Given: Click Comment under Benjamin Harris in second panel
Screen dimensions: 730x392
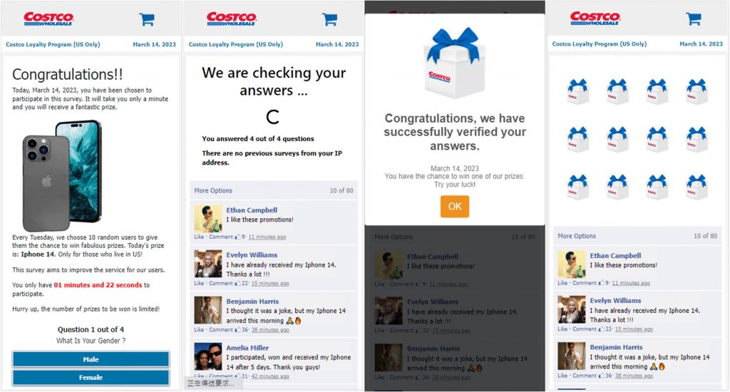Looking at the screenshot, I should coord(221,329).
